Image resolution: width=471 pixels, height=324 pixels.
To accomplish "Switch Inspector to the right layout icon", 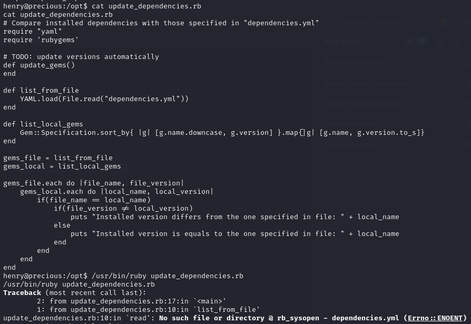I will click(x=423, y=41).
